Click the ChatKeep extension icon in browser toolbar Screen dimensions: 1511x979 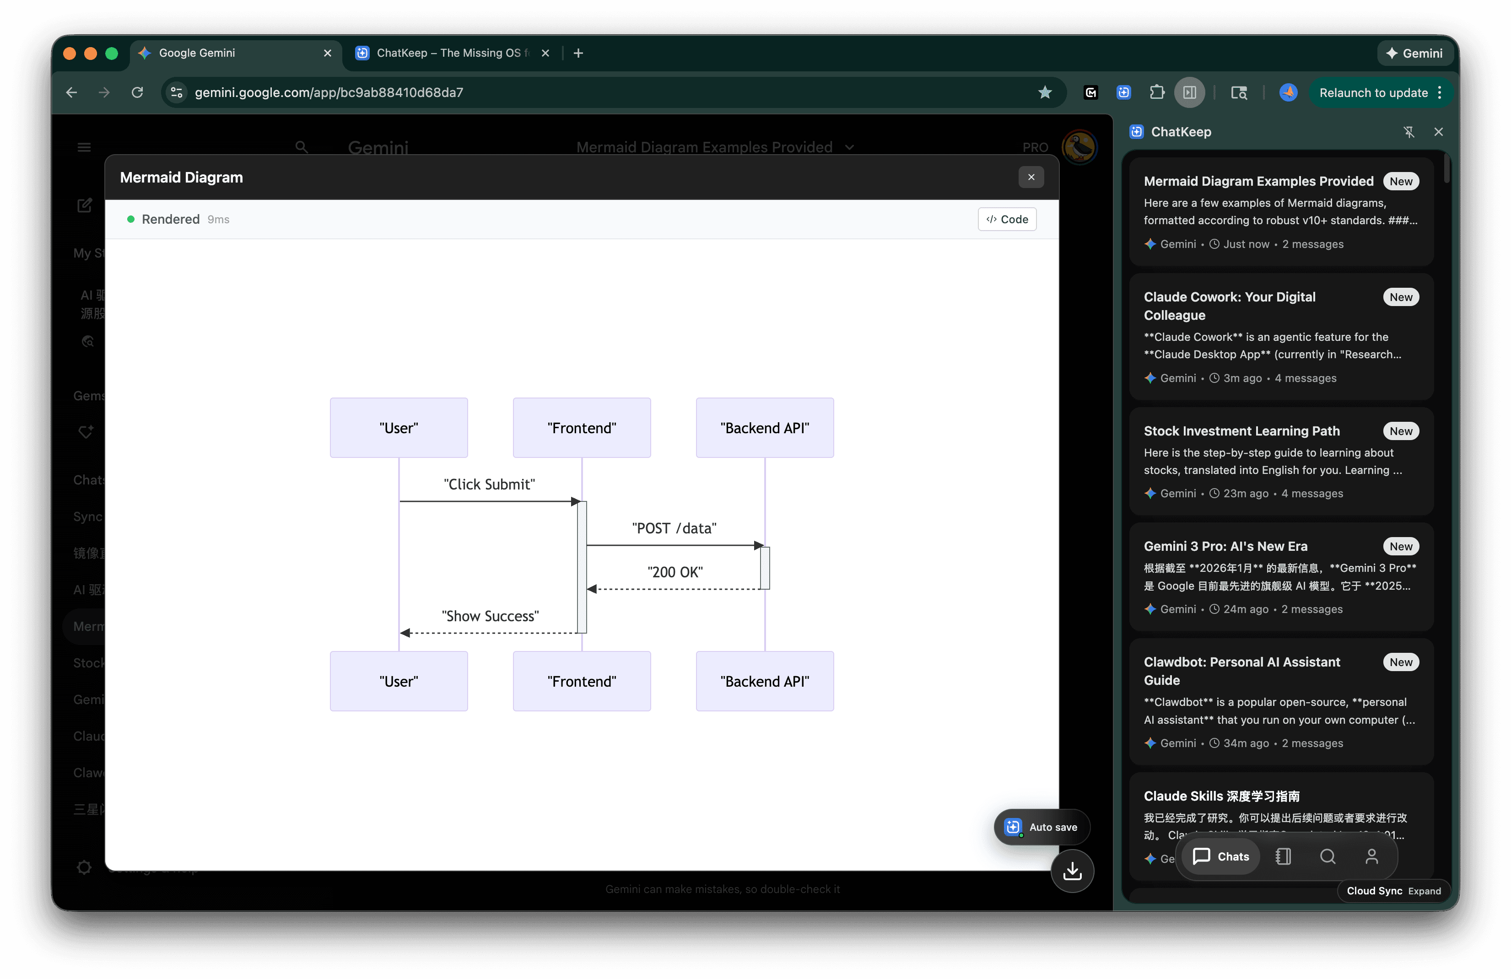coord(1124,92)
